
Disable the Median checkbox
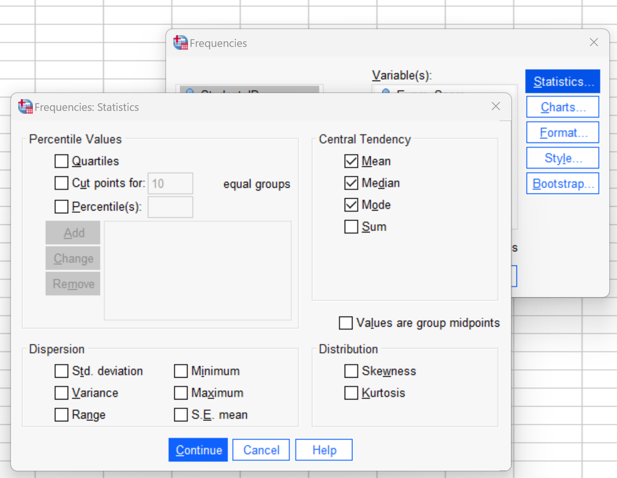[x=351, y=183]
